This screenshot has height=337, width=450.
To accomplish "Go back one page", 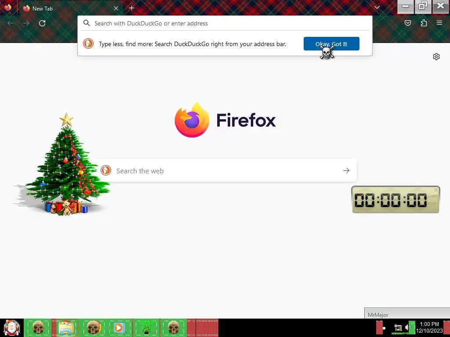I will click(x=11, y=23).
